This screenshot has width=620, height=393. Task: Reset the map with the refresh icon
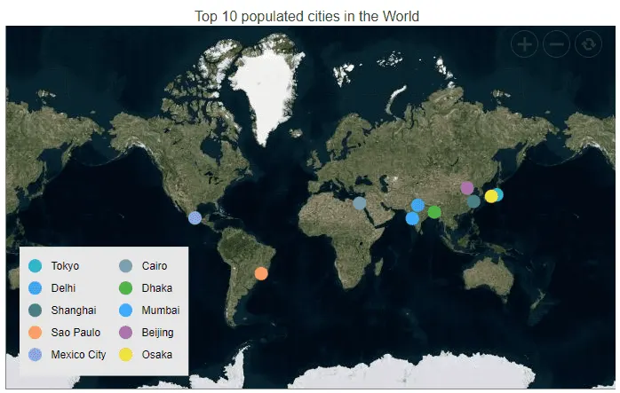pyautogui.click(x=588, y=44)
